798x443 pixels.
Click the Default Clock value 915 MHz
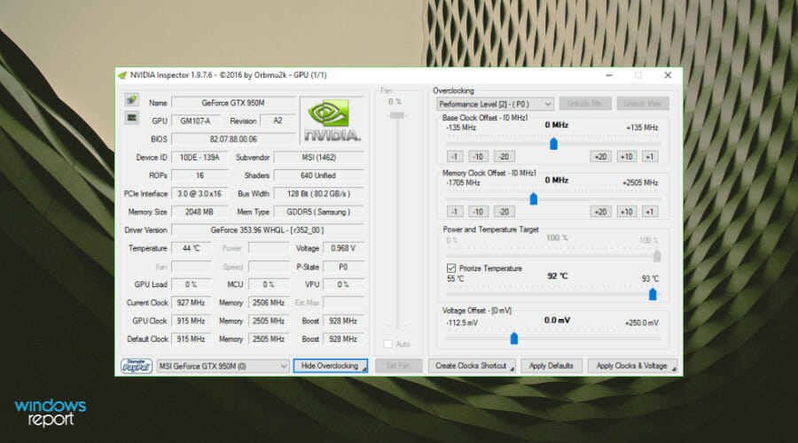(192, 338)
